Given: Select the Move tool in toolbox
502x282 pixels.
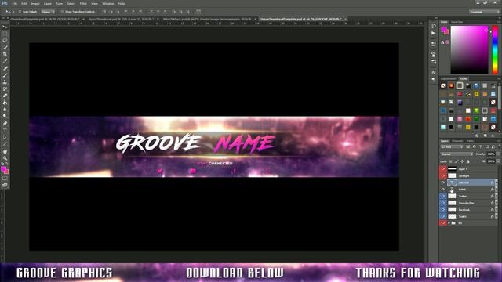Looking at the screenshot, I should [5, 27].
